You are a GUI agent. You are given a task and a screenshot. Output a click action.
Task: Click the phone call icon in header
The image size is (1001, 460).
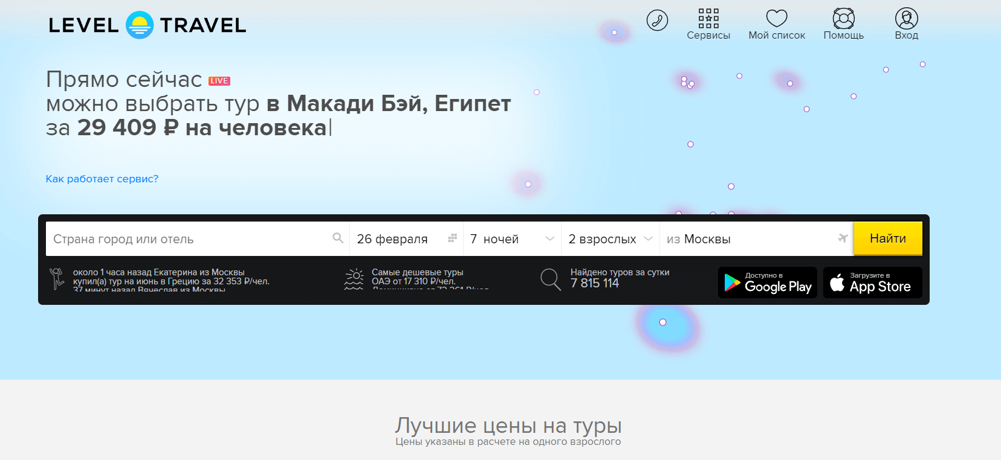coord(657,21)
